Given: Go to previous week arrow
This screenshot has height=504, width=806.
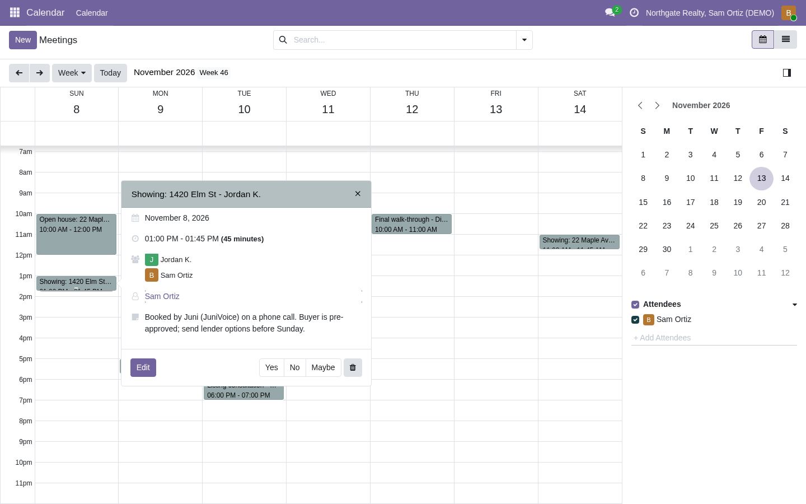Looking at the screenshot, I should pyautogui.click(x=19, y=73).
